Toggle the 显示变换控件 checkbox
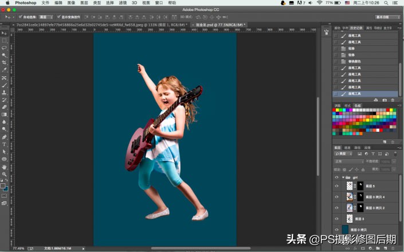Screen dimensions: 404x252 (x=59, y=17)
